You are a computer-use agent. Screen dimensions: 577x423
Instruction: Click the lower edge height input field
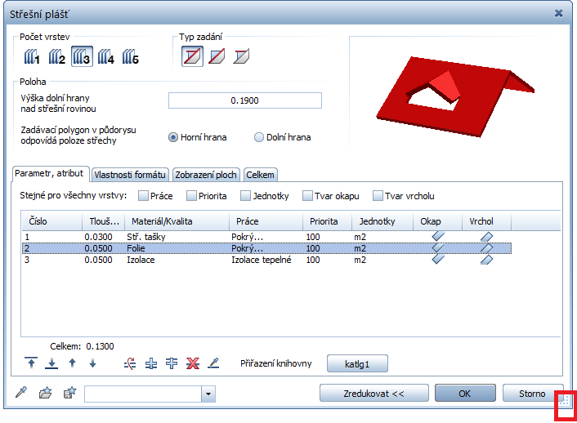[244, 100]
